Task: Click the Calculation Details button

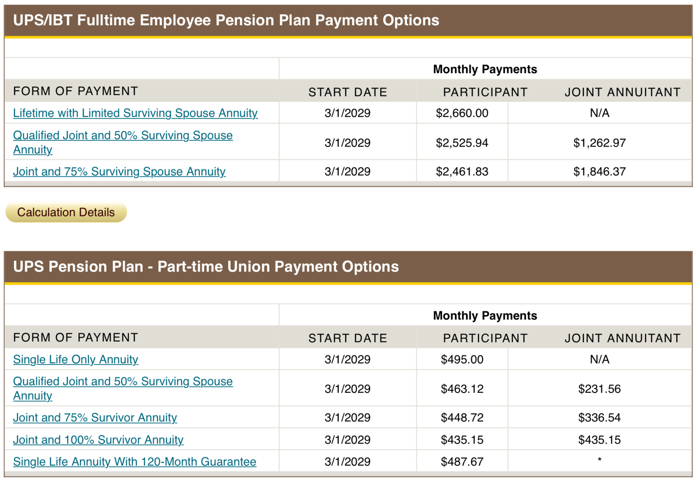Action: coord(66,212)
